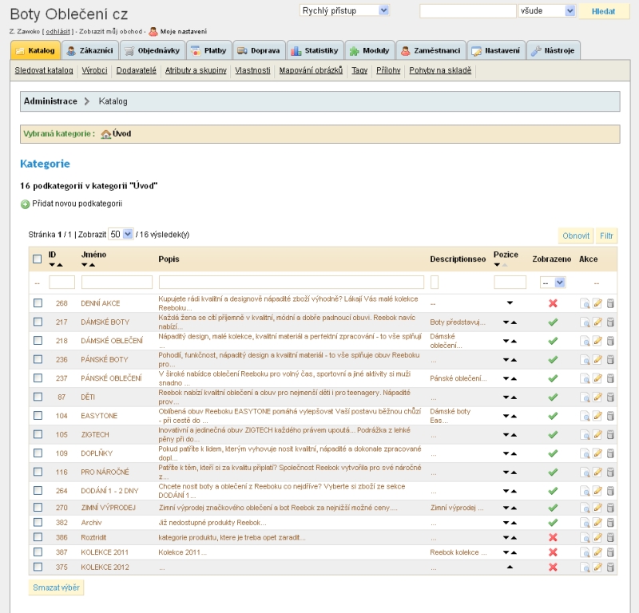Screen dimensions: 639x613
Task: Toggle the select-all checkbox in table header
Action: 38,259
